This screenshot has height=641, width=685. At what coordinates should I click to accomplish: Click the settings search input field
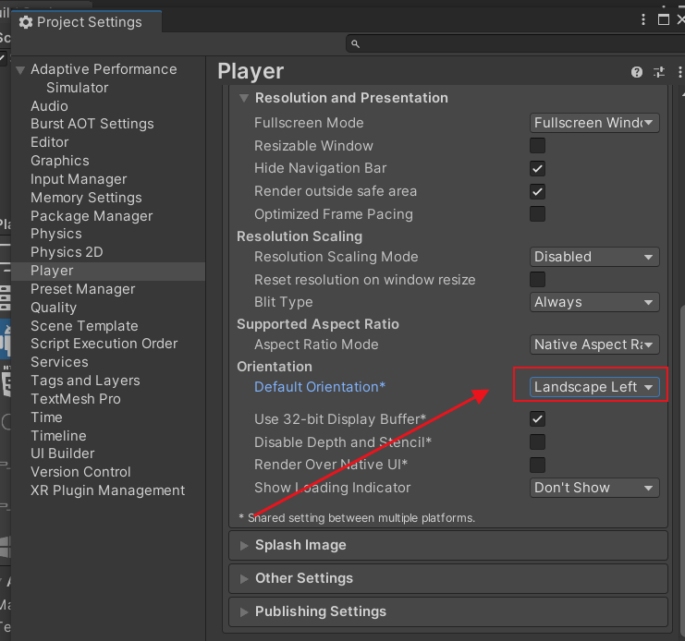click(516, 44)
